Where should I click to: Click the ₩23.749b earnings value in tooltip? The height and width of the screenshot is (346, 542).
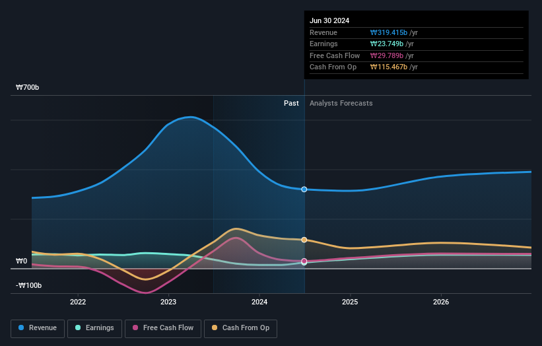pos(386,44)
